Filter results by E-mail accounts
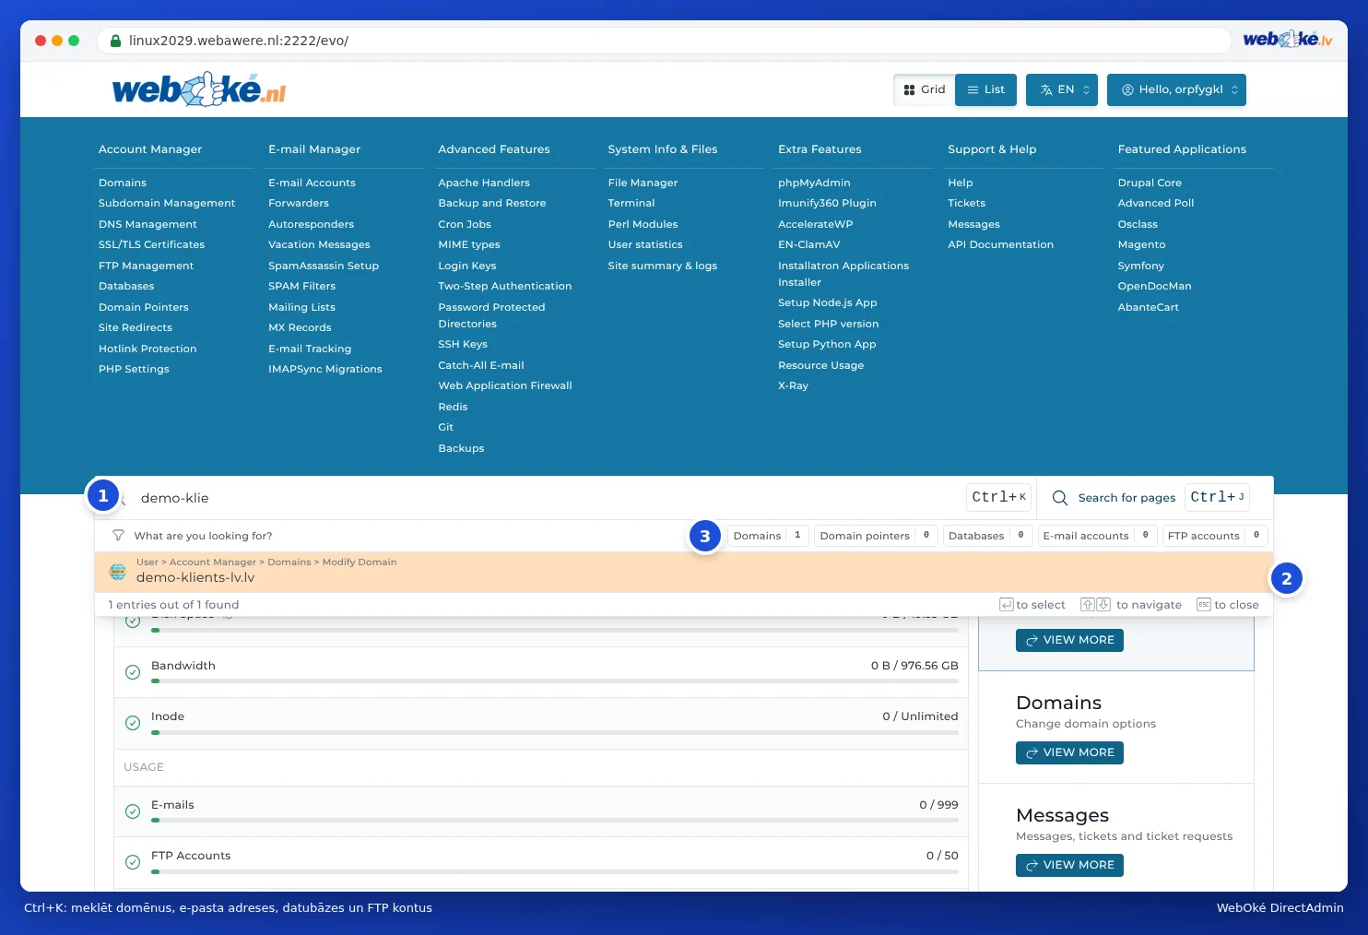Screen dimensions: 1368x935 pyautogui.click(x=1097, y=536)
